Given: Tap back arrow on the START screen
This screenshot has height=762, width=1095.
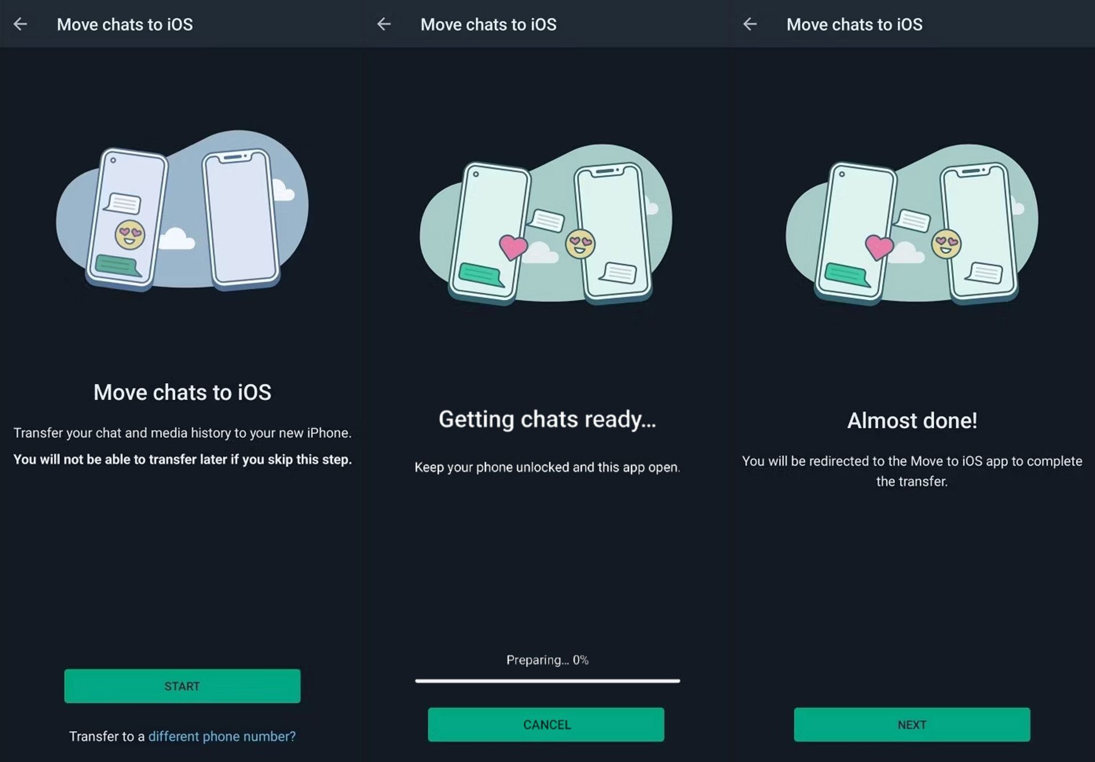Looking at the screenshot, I should [x=21, y=24].
